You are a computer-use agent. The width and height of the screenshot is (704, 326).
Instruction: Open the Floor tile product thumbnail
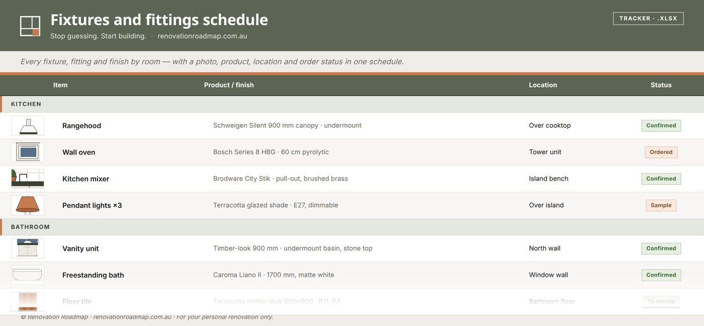tap(28, 302)
